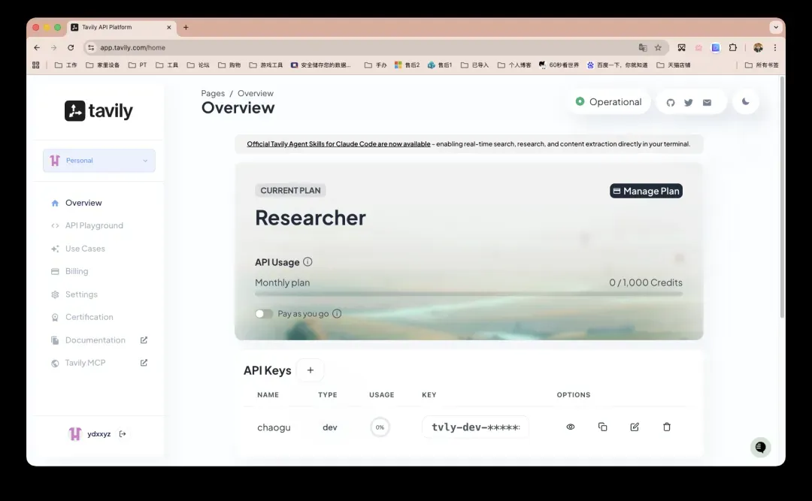Log out using icon beside ydxxyz
The height and width of the screenshot is (501, 812).
123,433
